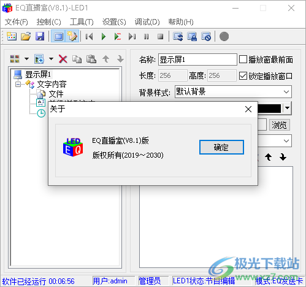The width and height of the screenshot is (306, 287).
Task: Open the color picker dropdown arrow
Action: [287, 108]
